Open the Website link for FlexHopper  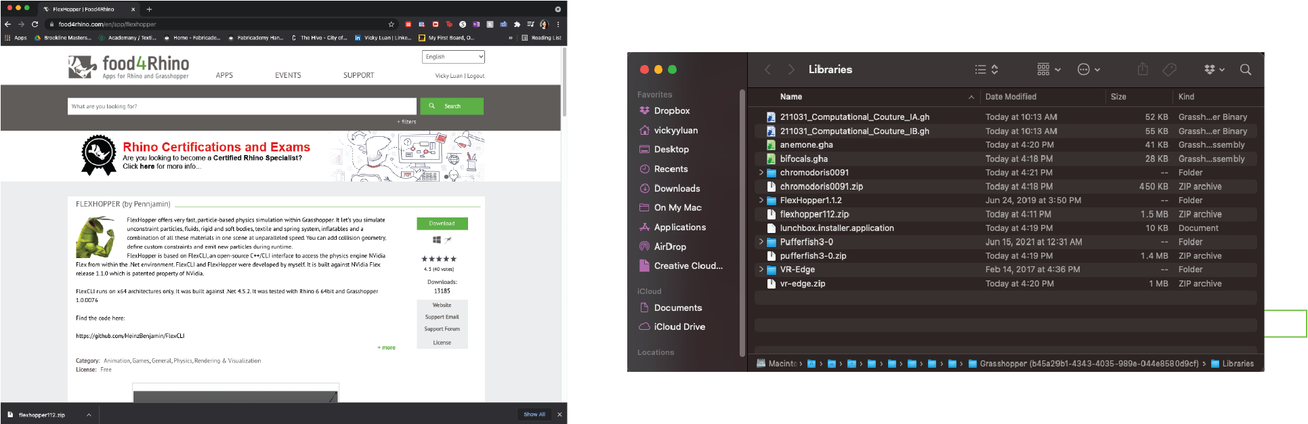(442, 305)
